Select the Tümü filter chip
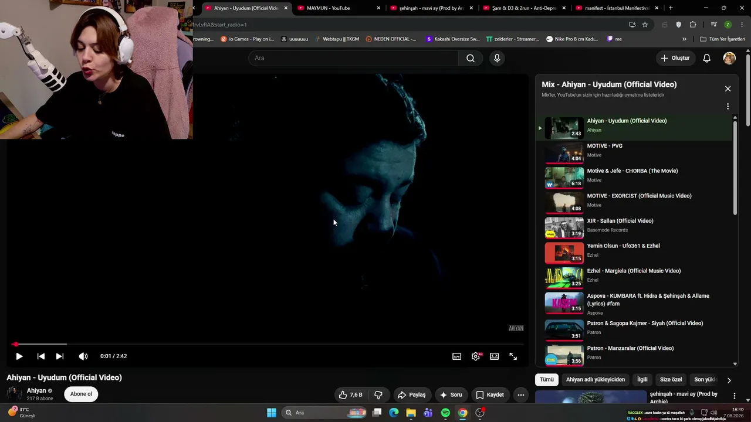 (x=547, y=380)
